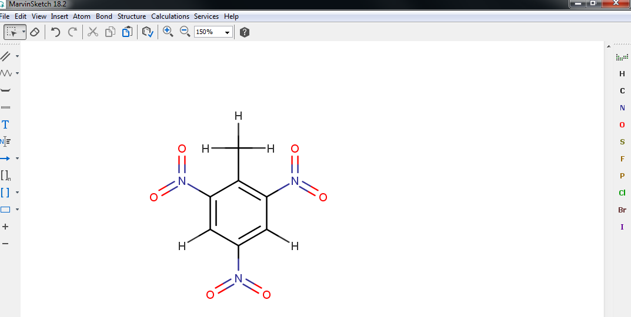The width and height of the screenshot is (631, 317).
Task: Select the Text tool
Action: (6, 124)
